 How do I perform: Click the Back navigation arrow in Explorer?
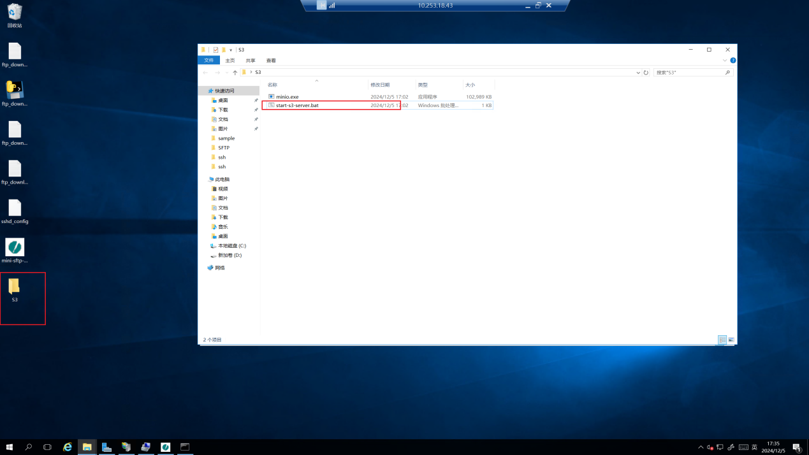(205, 73)
